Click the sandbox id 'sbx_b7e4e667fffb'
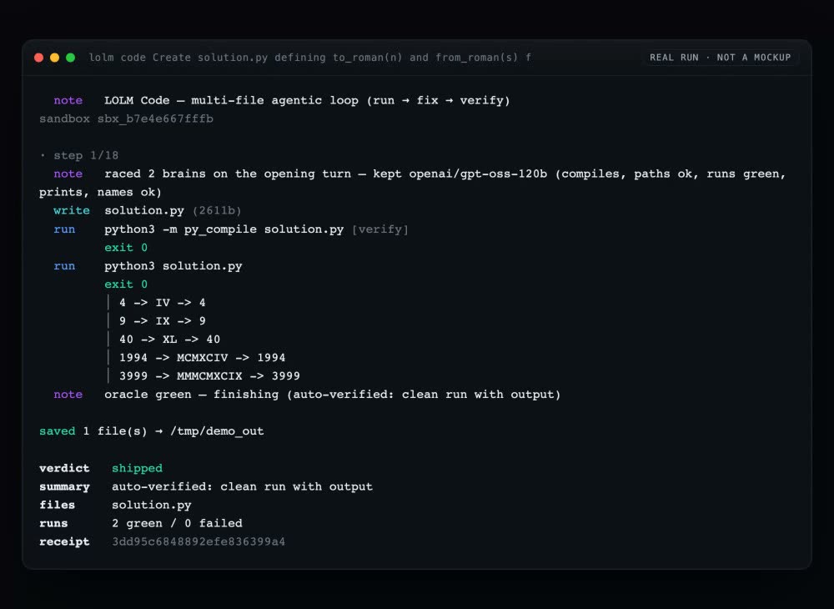 [x=155, y=118]
